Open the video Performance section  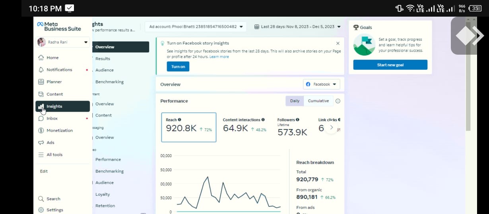point(108,159)
